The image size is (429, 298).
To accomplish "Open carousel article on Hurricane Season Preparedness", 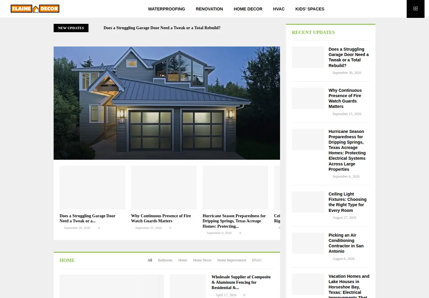I will point(234,221).
